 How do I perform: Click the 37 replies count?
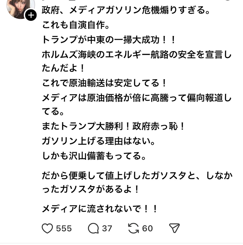107,229
